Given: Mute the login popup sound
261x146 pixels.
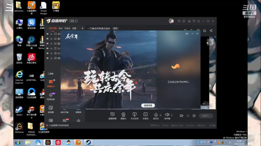Looking at the screenshot, I should 187,34.
